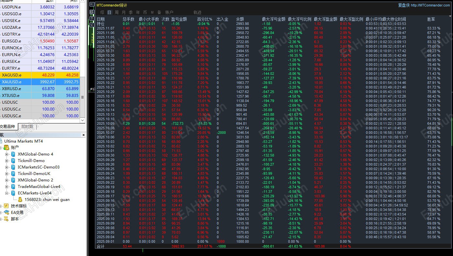Click the TradeMaxGlobal-Live4 server icon
This screenshot has height=256, width=453.
[x=13, y=187]
